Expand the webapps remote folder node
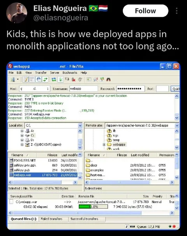187x236 pixels. click(104, 144)
